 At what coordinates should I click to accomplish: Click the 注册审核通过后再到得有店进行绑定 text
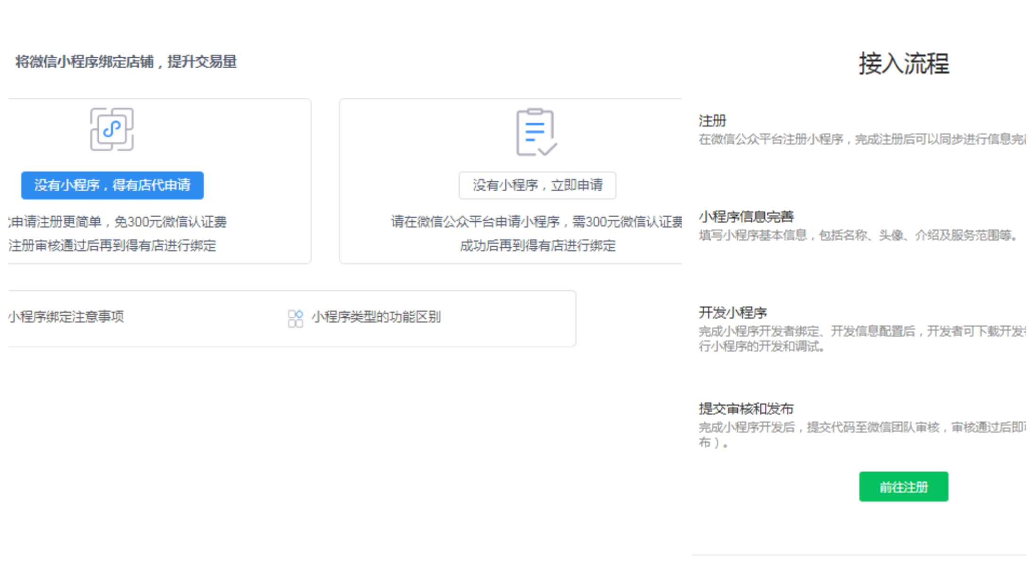coord(112,246)
